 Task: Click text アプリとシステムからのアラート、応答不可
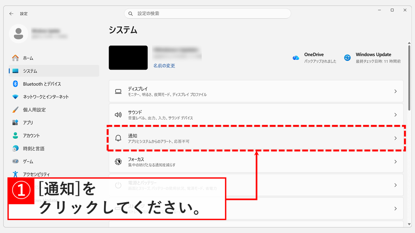pyautogui.click(x=159, y=141)
